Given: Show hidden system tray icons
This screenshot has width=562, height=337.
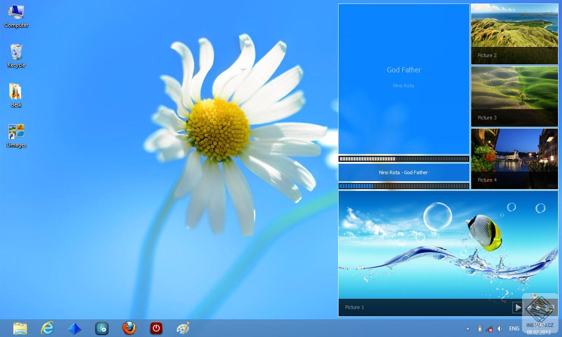Looking at the screenshot, I should tap(468, 329).
